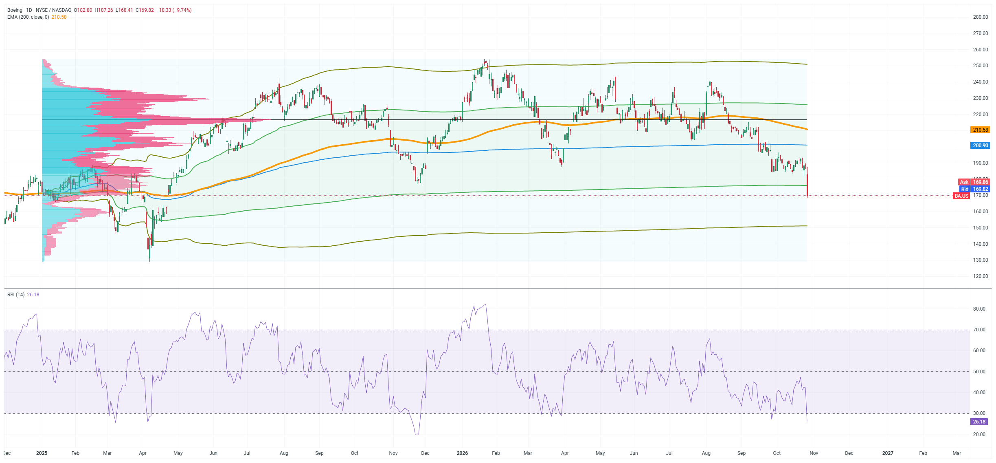Screen dimensions: 996x463
Task: Click the red BA.US symbol tag
Action: click(x=961, y=196)
